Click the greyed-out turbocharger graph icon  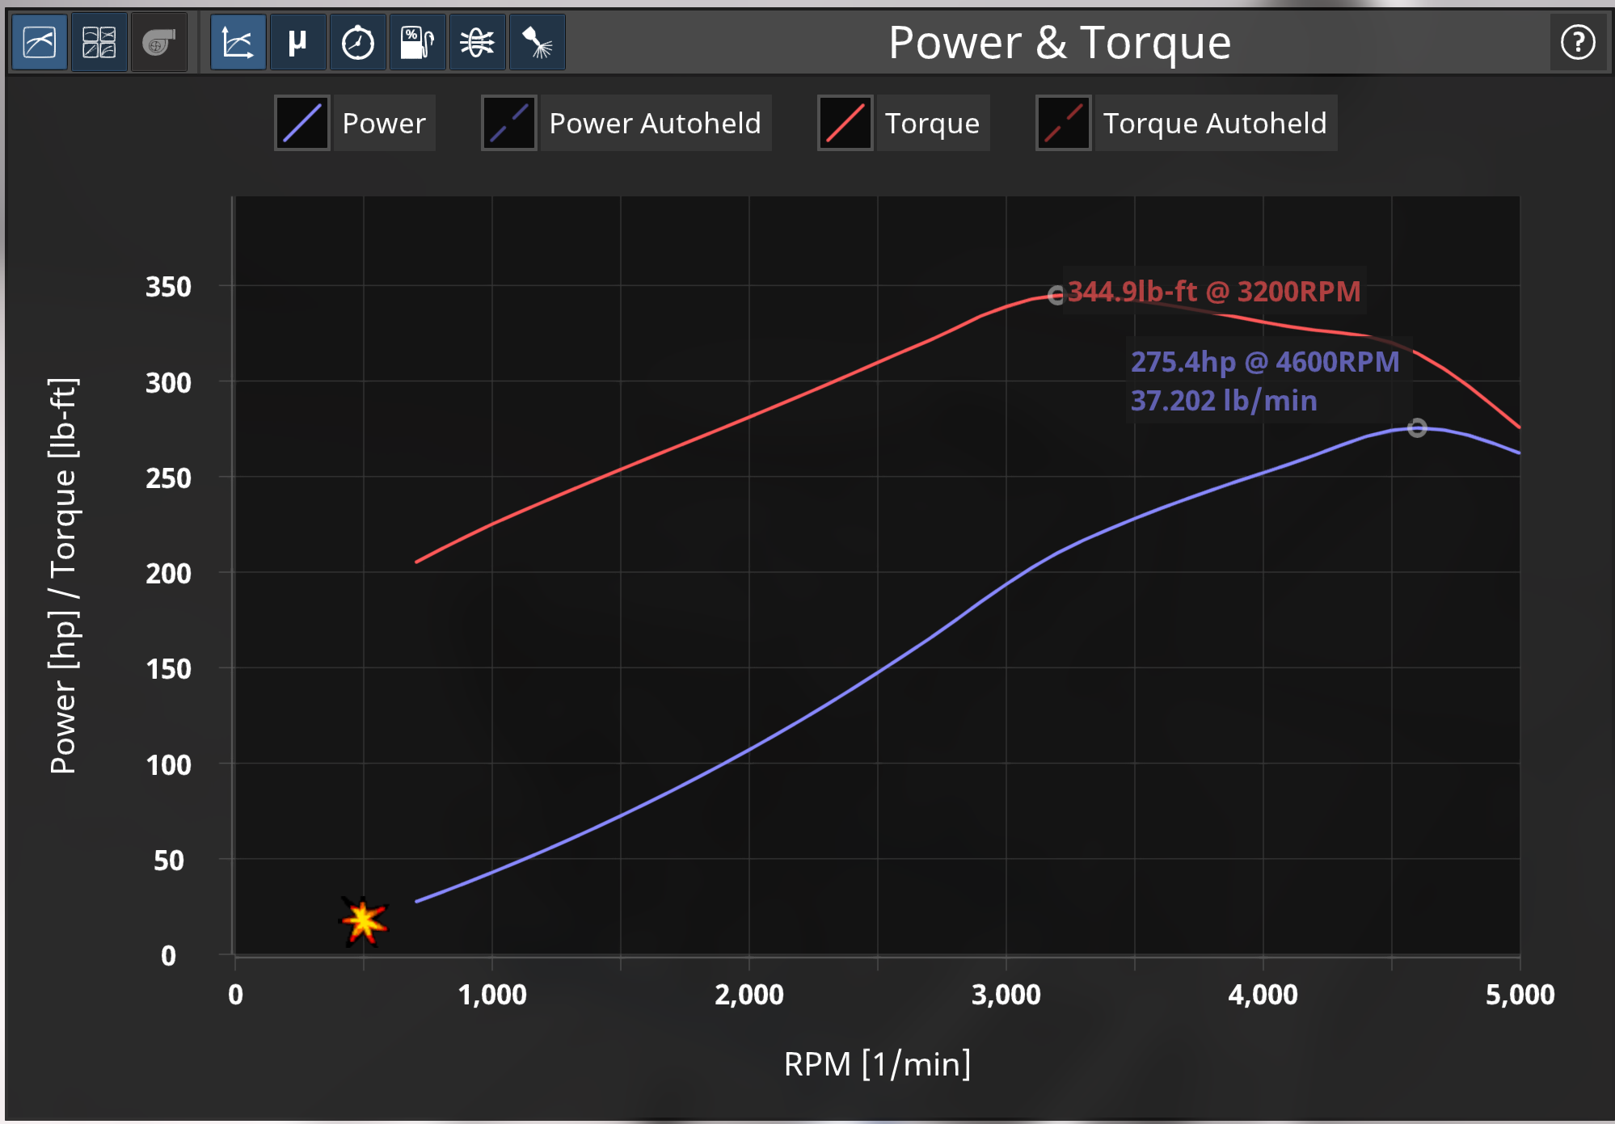(x=158, y=42)
